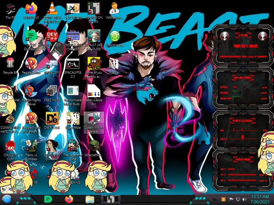The height and width of the screenshot is (205, 274).
Task: Click the right alien head on TIME widget
Action: (x=262, y=36)
